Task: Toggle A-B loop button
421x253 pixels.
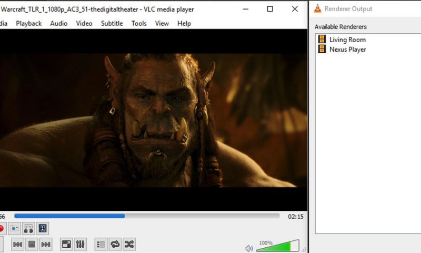Action: (28, 229)
